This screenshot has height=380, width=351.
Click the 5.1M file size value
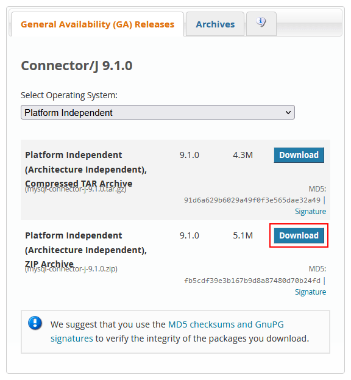click(x=243, y=235)
